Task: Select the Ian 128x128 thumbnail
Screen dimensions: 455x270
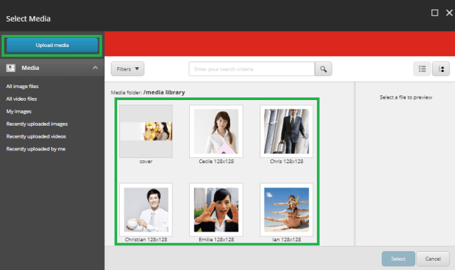Action: pos(287,210)
